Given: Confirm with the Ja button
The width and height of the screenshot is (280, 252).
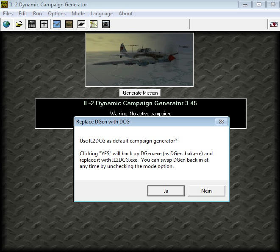Looking at the screenshot, I should click(x=166, y=190).
